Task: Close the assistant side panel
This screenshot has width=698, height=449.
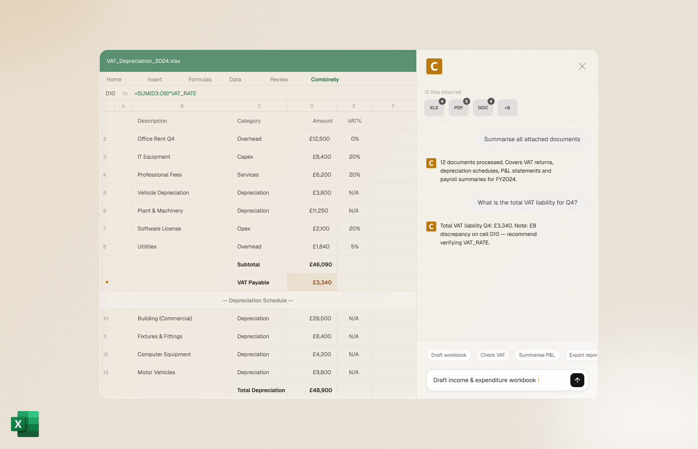Action: (x=582, y=66)
